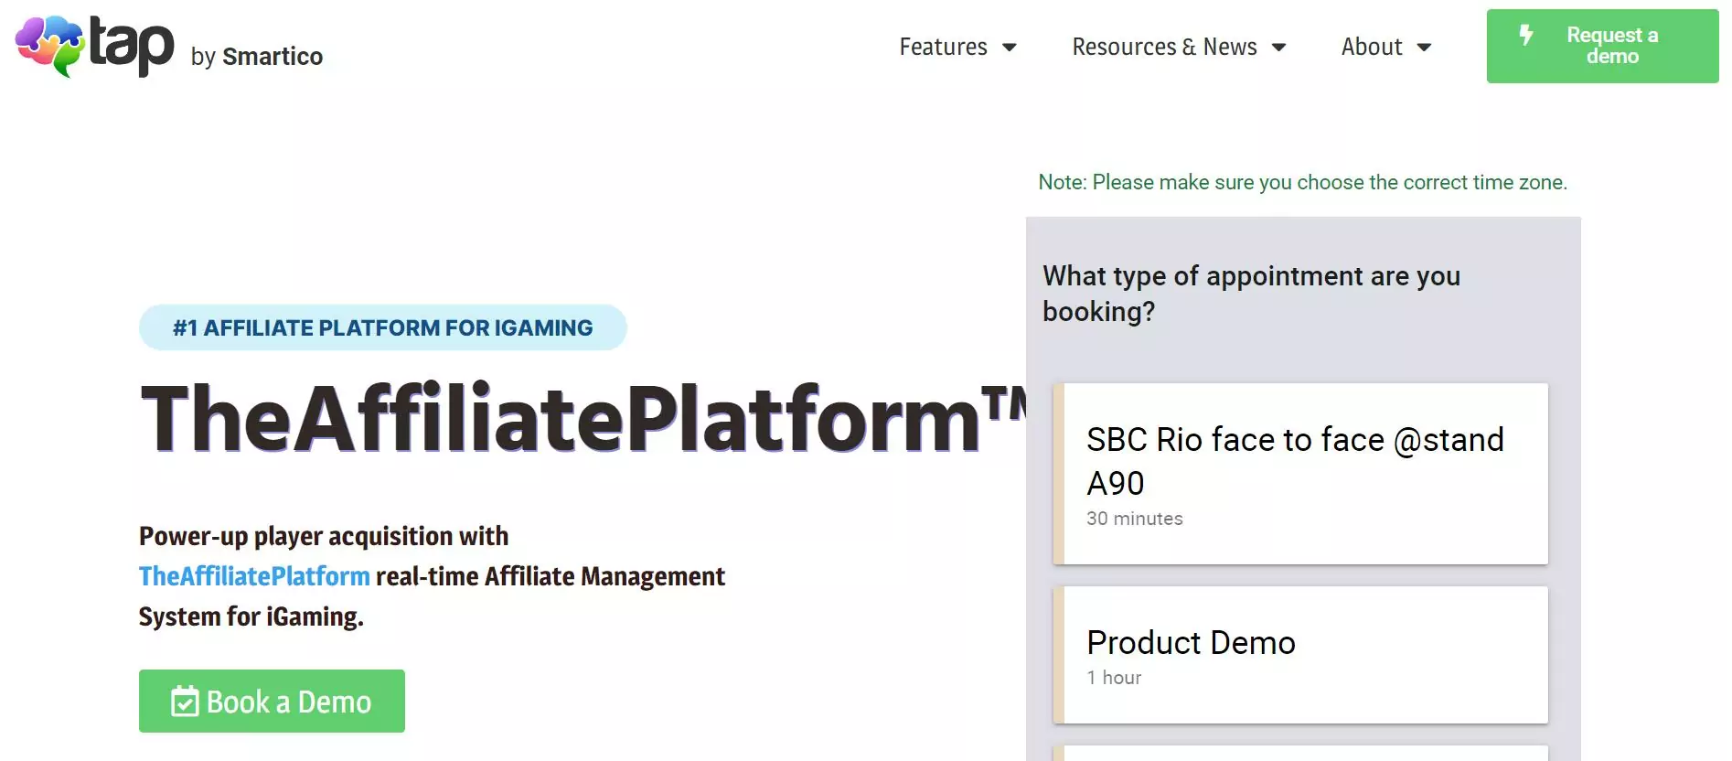Open the About menu
The width and height of the screenshot is (1732, 761).
click(x=1371, y=47)
